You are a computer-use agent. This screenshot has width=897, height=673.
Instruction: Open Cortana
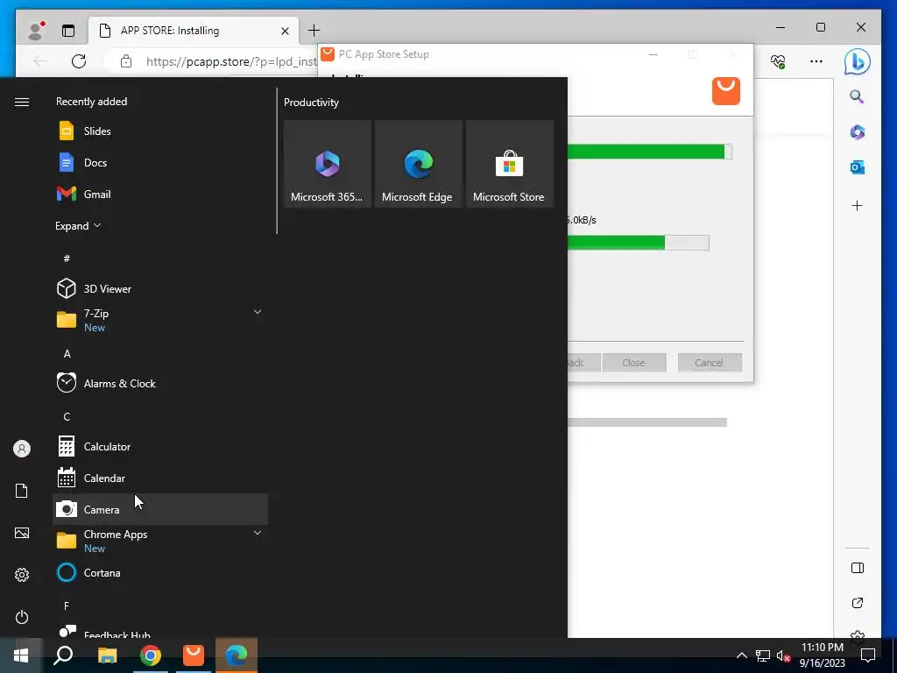[x=160, y=573]
